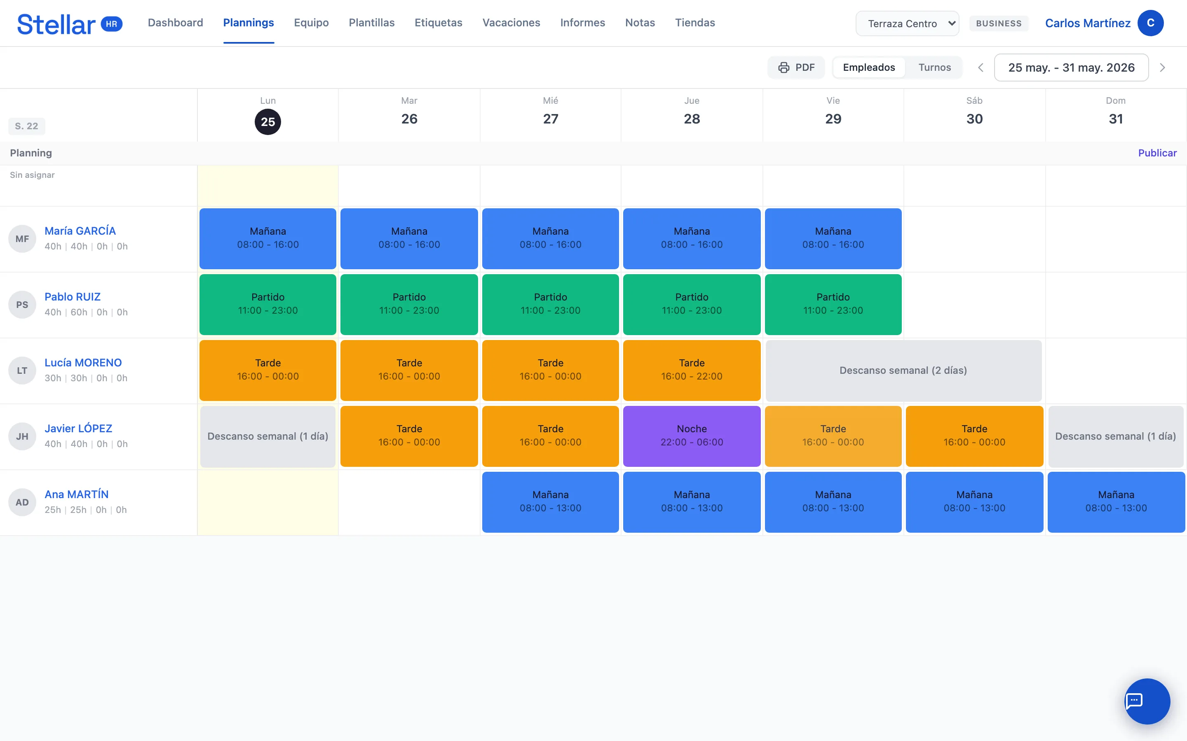Select the Plannings tab
1187x741 pixels.
click(x=248, y=23)
